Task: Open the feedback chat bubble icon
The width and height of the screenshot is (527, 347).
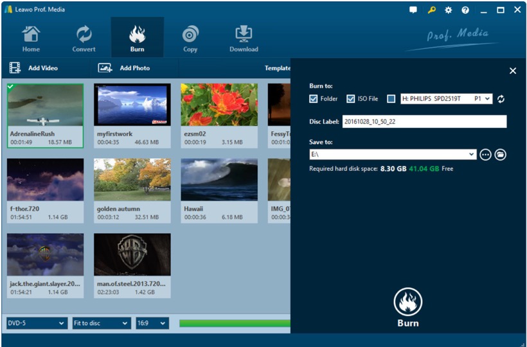Action: 413,10
